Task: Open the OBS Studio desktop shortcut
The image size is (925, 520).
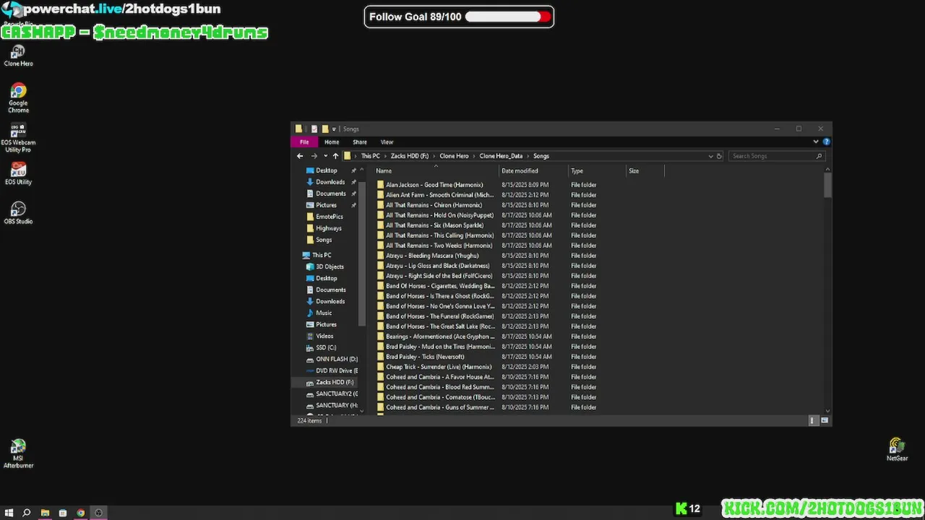Action: pos(18,213)
